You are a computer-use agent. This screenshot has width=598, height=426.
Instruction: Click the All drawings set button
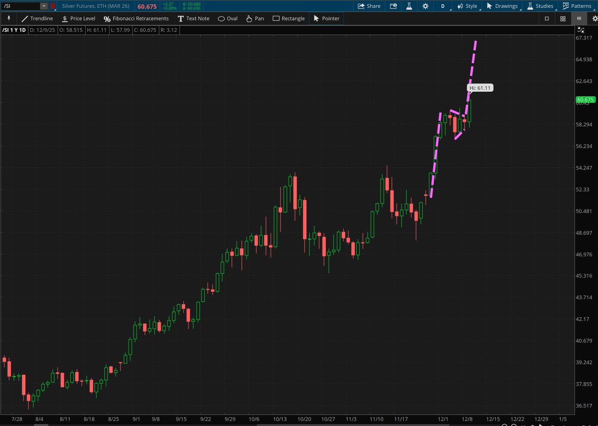[x=579, y=18]
